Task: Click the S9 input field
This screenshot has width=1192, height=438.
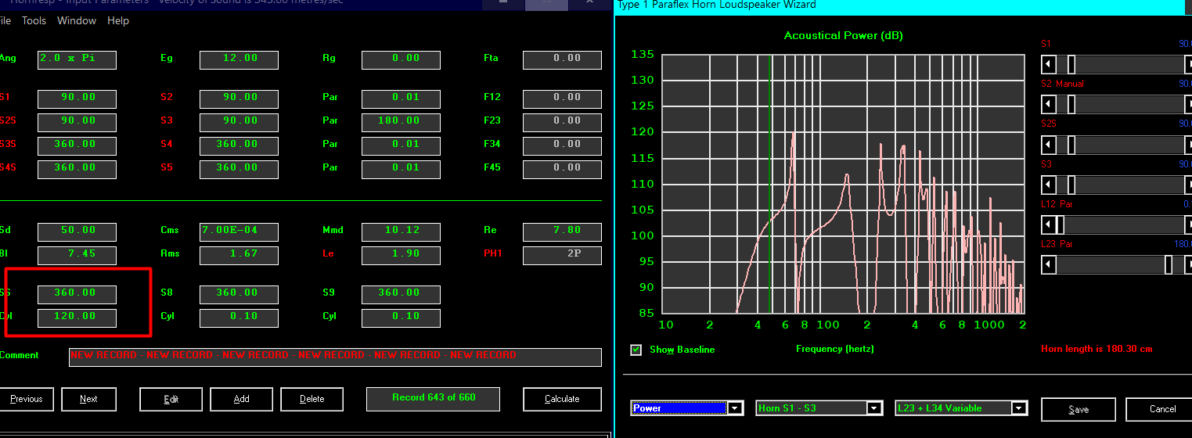Action: (x=401, y=294)
